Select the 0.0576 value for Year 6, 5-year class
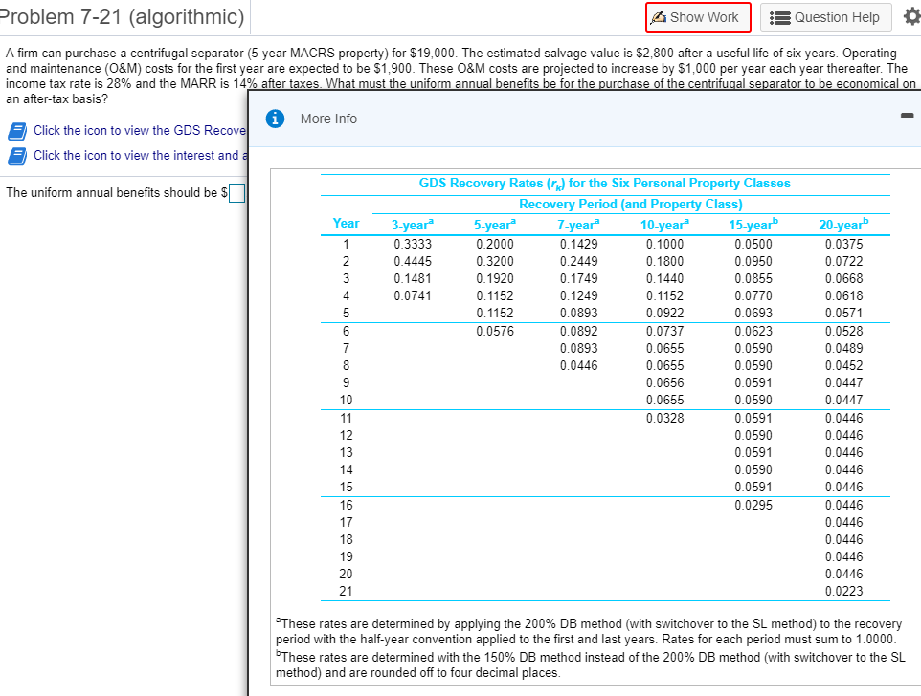Image resolution: width=921 pixels, height=696 pixels. click(493, 330)
